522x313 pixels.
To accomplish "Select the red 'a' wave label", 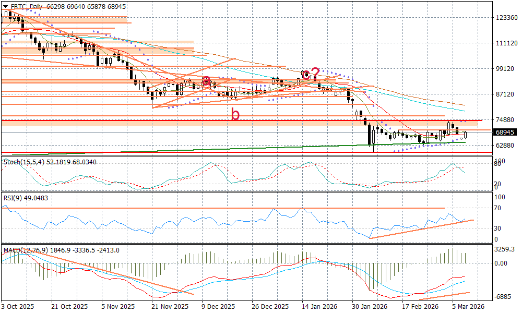I will point(207,81).
